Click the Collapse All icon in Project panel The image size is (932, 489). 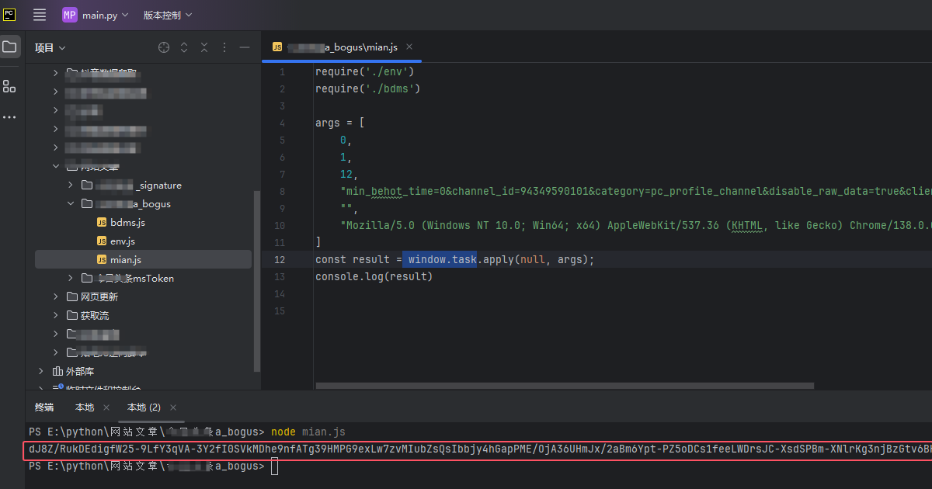click(x=204, y=47)
